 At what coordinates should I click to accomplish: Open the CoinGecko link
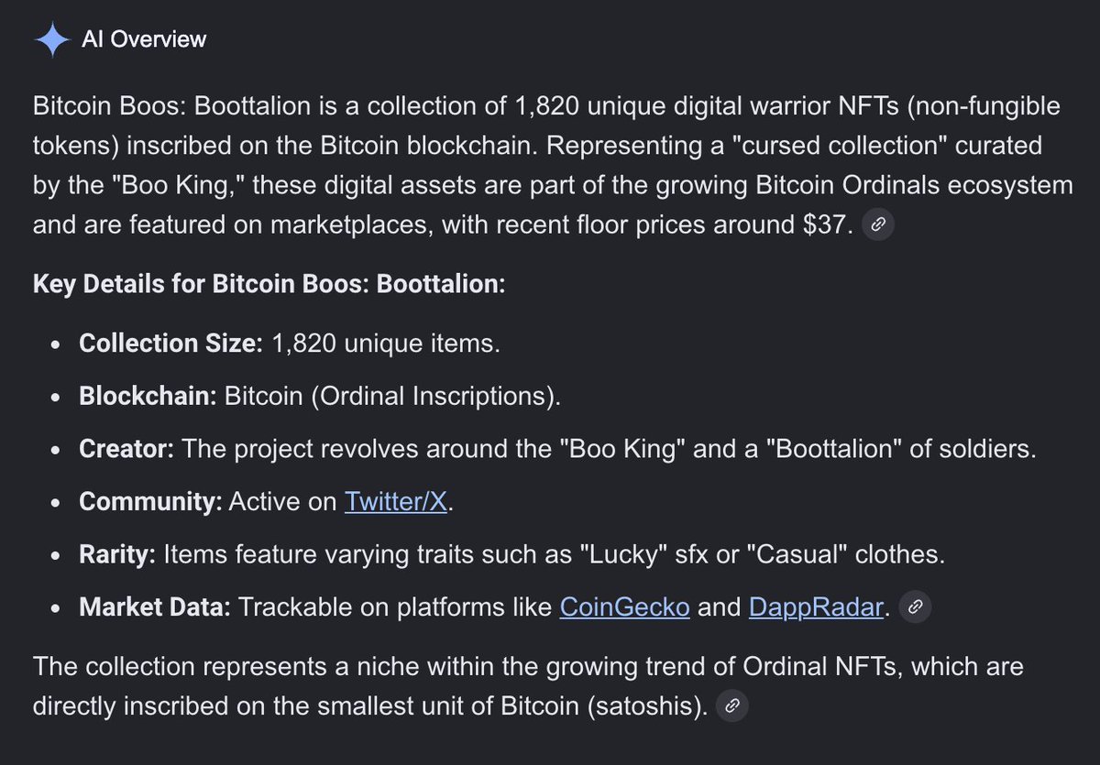click(624, 607)
